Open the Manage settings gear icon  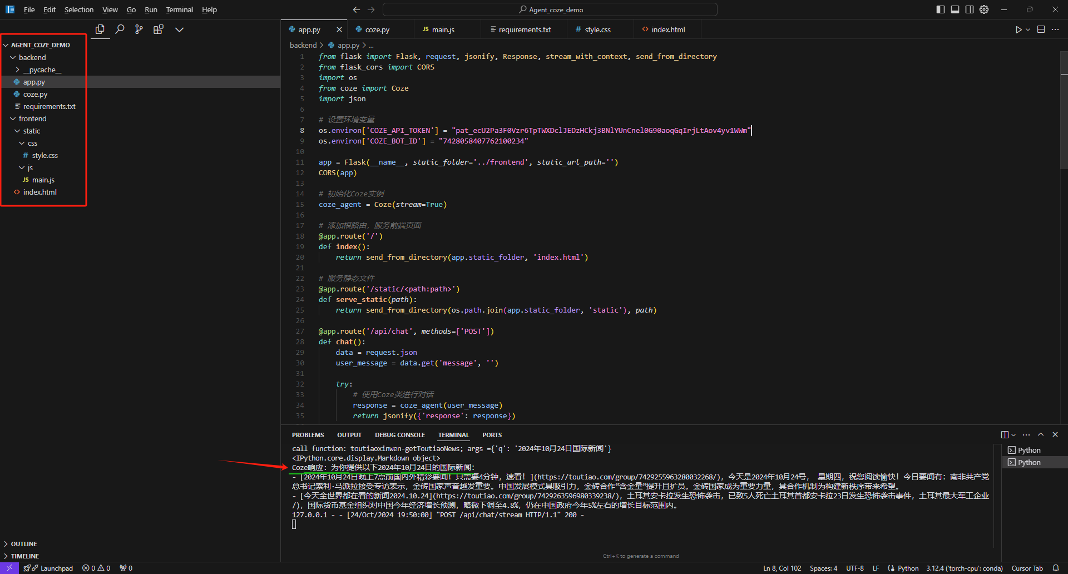point(984,9)
